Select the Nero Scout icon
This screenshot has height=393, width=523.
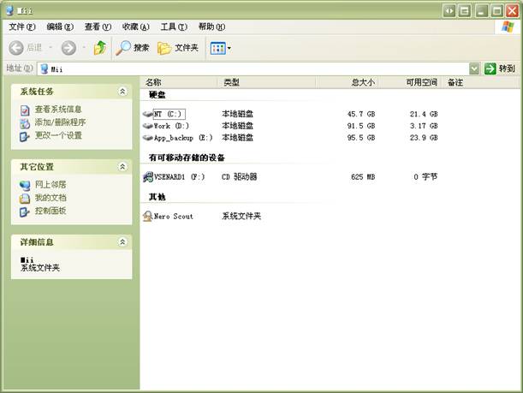coord(148,217)
